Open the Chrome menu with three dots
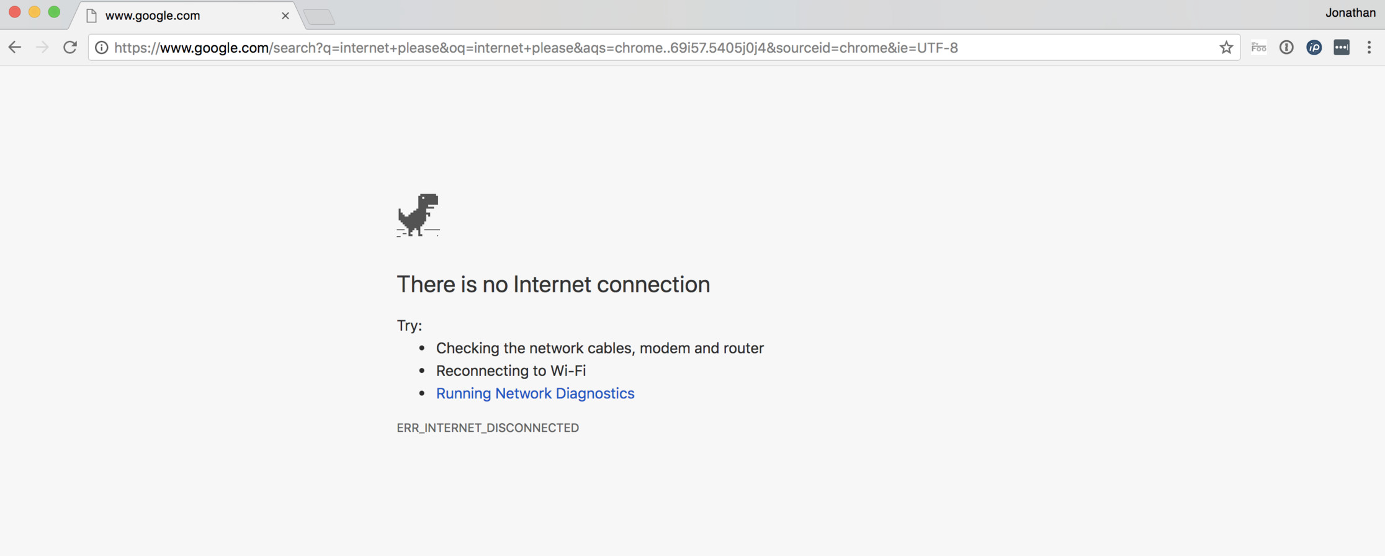The image size is (1385, 556). pyautogui.click(x=1369, y=47)
